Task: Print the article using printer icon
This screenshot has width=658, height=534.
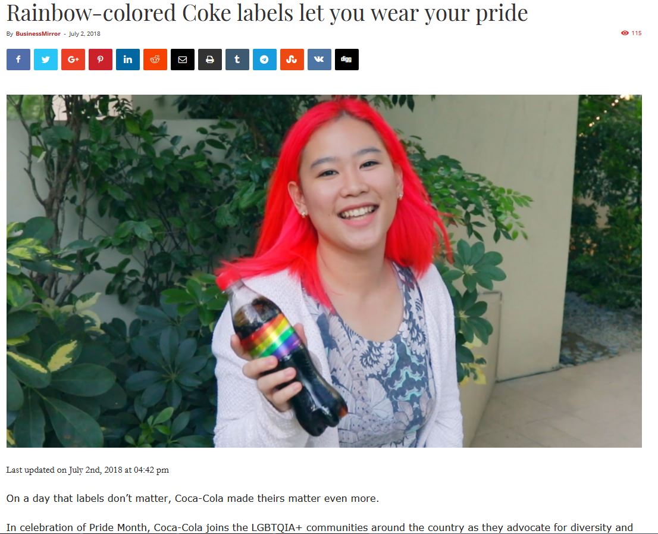Action: click(210, 59)
